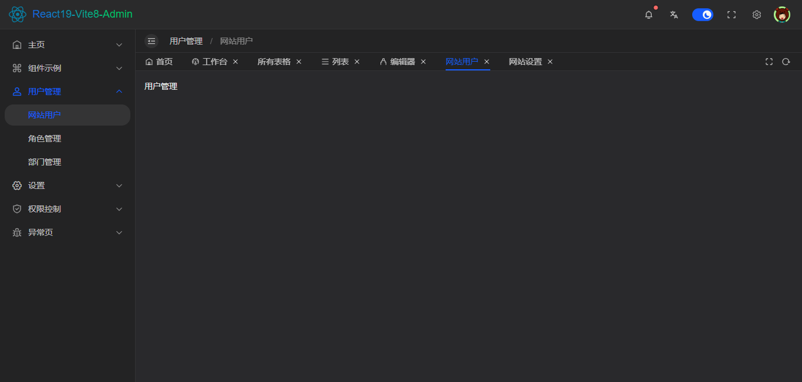Expand the 权限控制 menu chevron
802x382 pixels.
click(119, 209)
